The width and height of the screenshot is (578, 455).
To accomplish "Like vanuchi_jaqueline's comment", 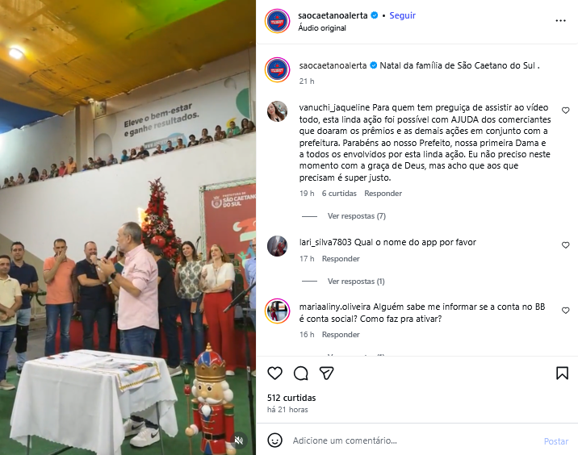I will tap(565, 111).
